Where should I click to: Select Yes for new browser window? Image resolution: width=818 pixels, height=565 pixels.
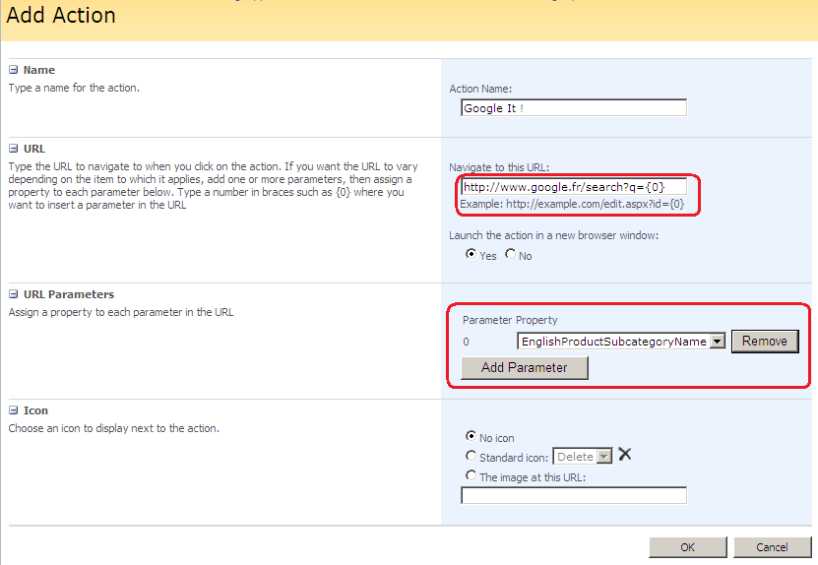coord(471,254)
